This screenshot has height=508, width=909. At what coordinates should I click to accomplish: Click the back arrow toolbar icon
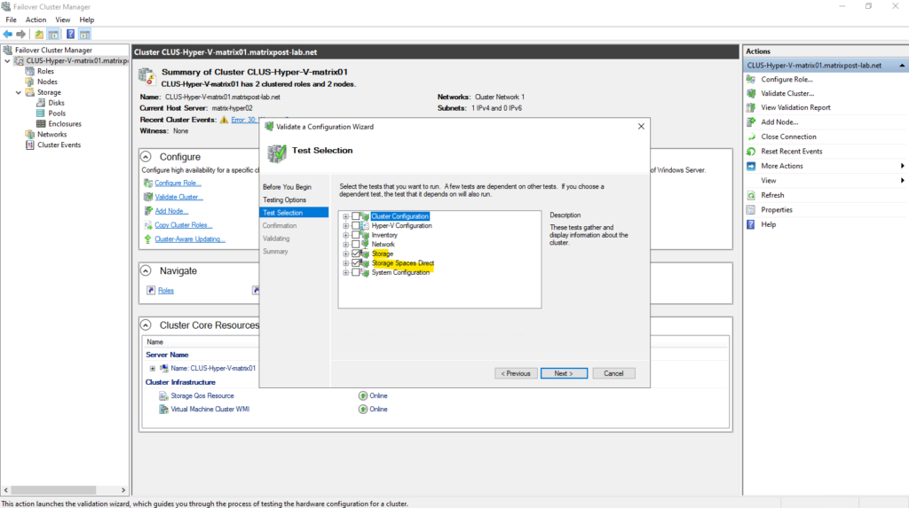click(8, 34)
